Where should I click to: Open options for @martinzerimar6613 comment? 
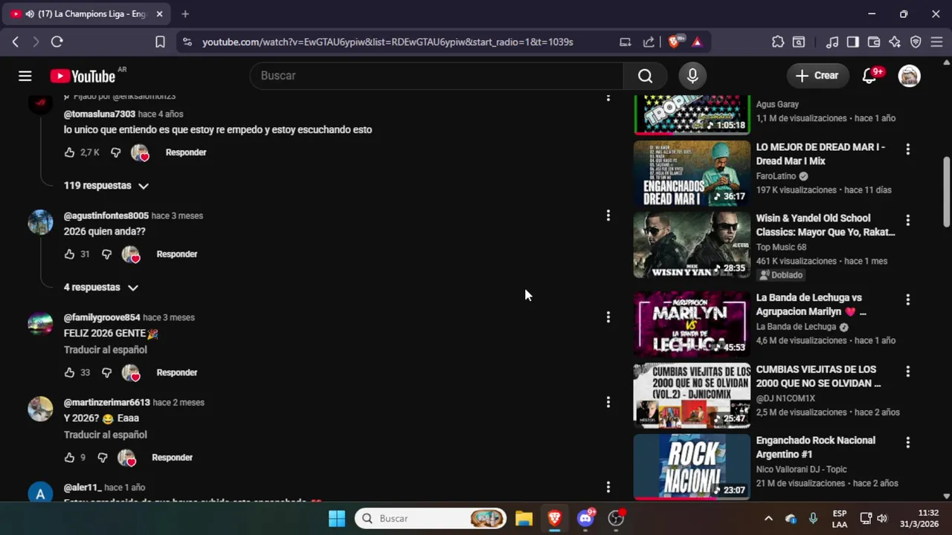608,402
